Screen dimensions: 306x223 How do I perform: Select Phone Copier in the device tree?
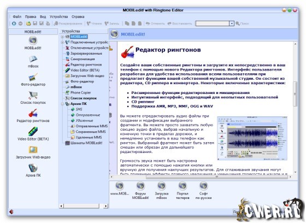click(81, 92)
